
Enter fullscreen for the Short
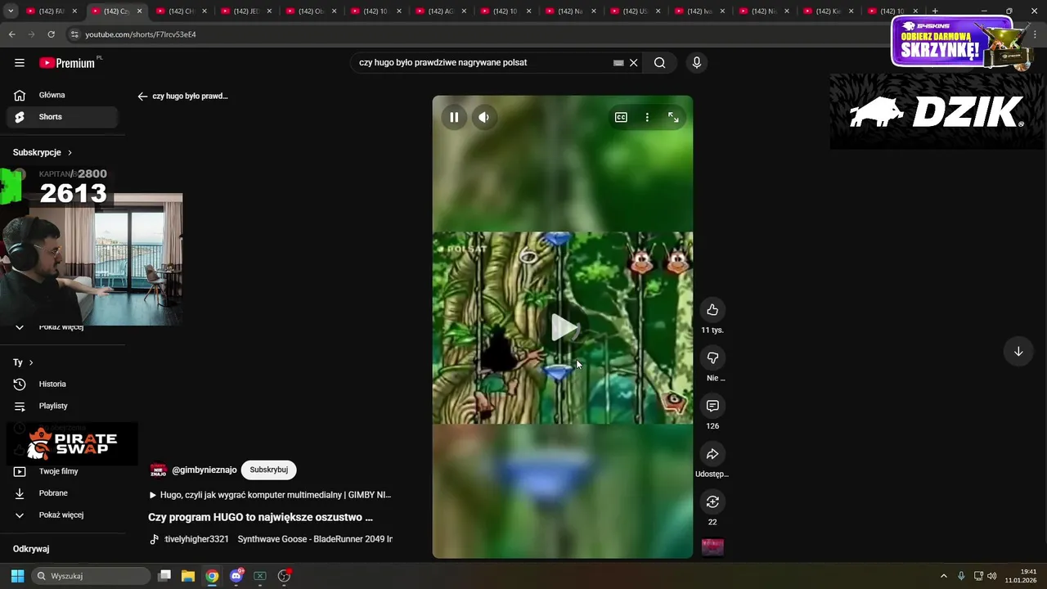tap(673, 117)
